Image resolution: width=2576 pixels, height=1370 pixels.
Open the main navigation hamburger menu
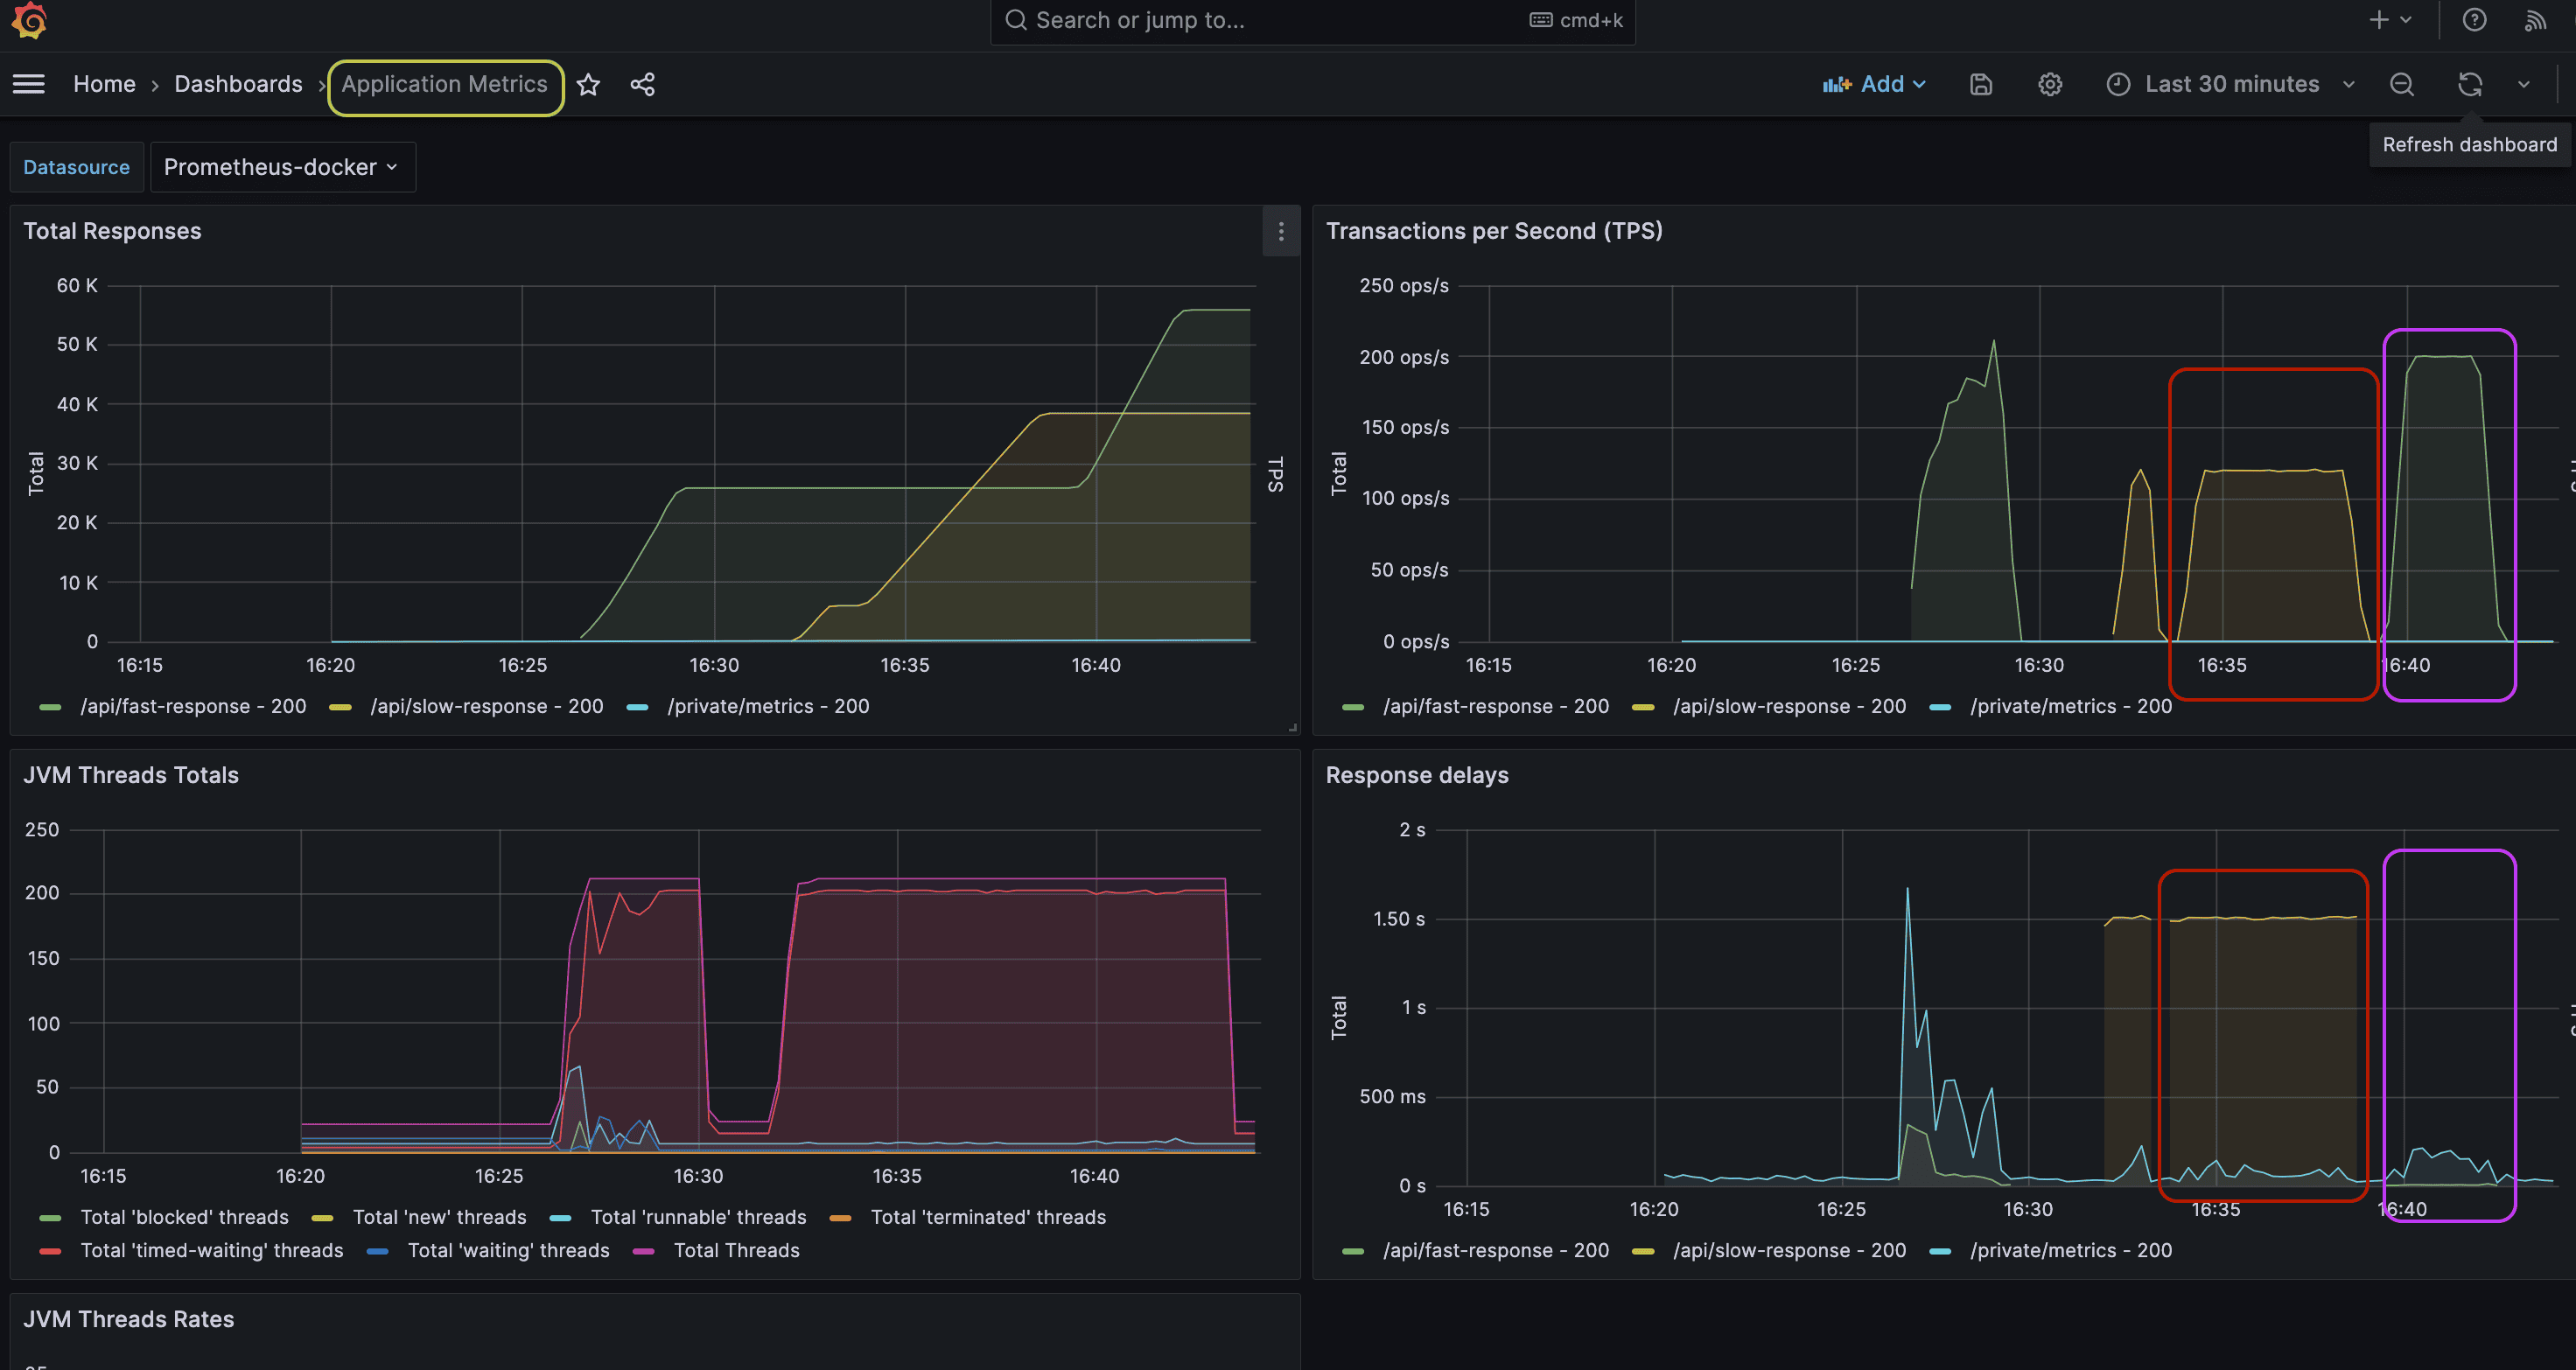pos(28,84)
